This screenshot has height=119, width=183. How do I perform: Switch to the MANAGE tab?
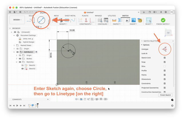point(98,16)
